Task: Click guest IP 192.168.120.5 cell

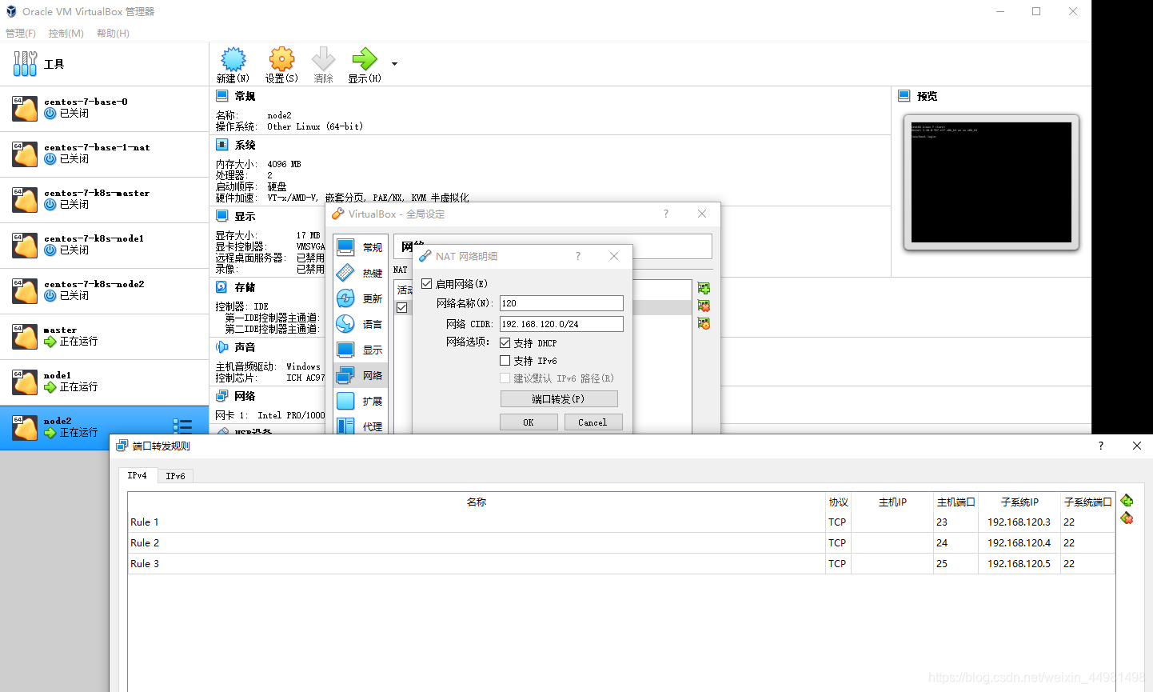Action: [1019, 564]
